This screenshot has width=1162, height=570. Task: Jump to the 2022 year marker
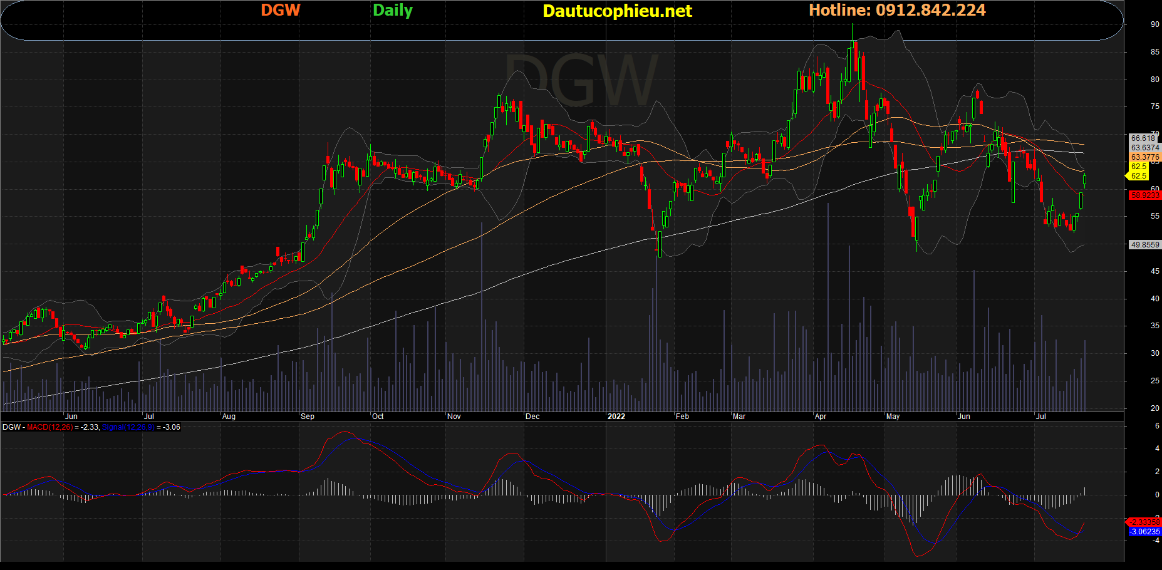(x=616, y=417)
